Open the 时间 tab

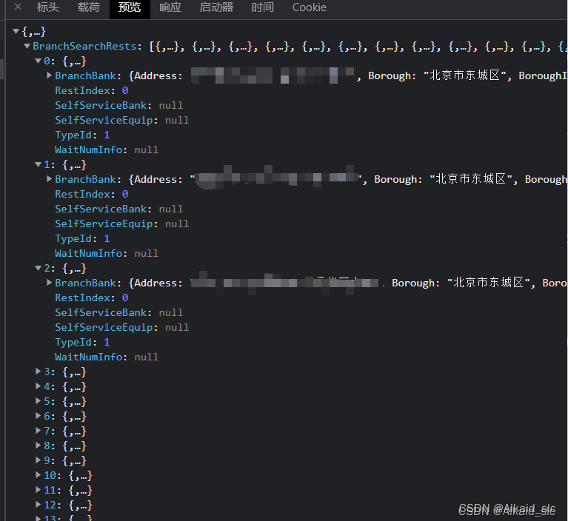[263, 7]
